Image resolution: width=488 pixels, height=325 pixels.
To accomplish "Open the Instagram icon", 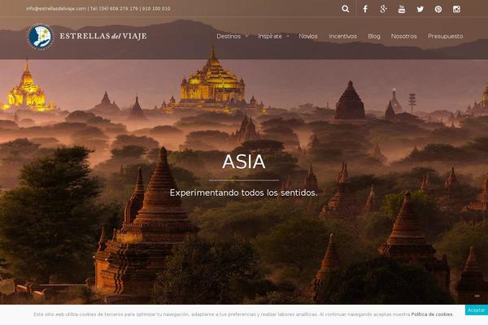I will click(x=456, y=9).
